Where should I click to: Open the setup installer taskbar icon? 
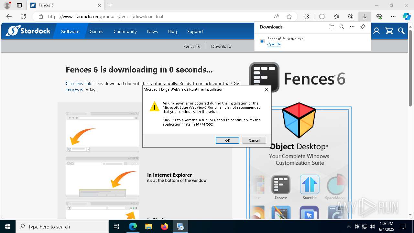click(180, 227)
